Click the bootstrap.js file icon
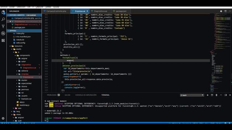The image size is (232, 130). coord(18,105)
